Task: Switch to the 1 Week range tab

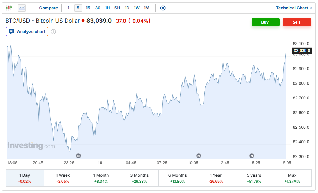Action: 63,178
